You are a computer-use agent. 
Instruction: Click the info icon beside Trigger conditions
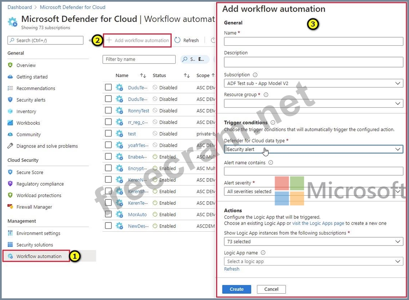pyautogui.click(x=272, y=122)
